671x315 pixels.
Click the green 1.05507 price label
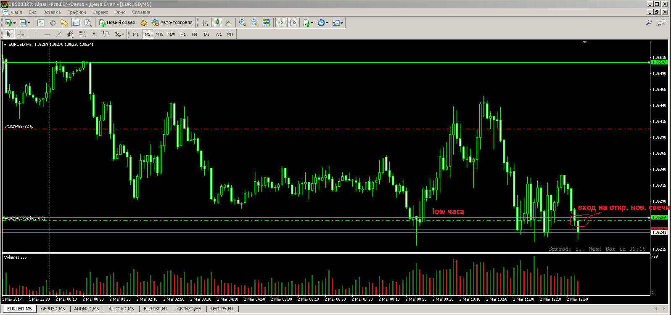click(x=659, y=62)
